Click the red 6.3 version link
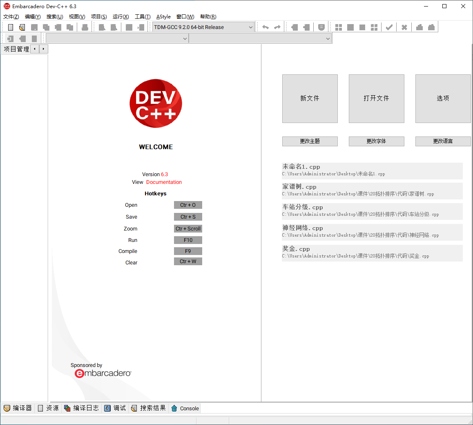Screen dimensions: 473x425 [164, 174]
